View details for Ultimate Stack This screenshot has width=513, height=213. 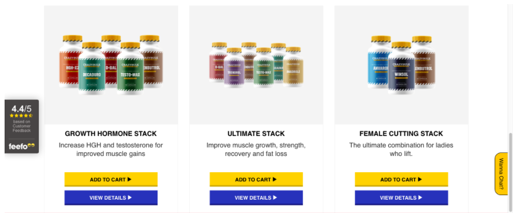pyautogui.click(x=256, y=198)
